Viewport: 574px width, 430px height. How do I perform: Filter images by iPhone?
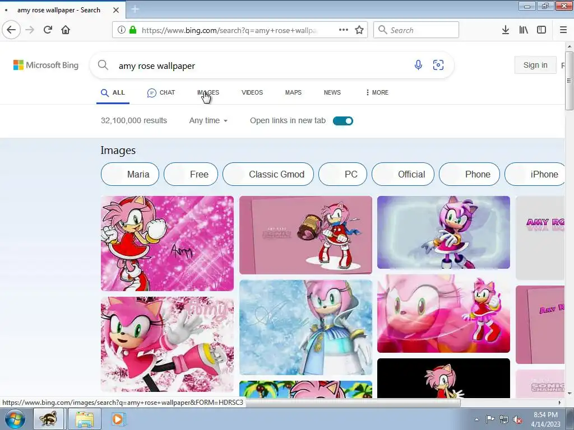tap(535, 174)
